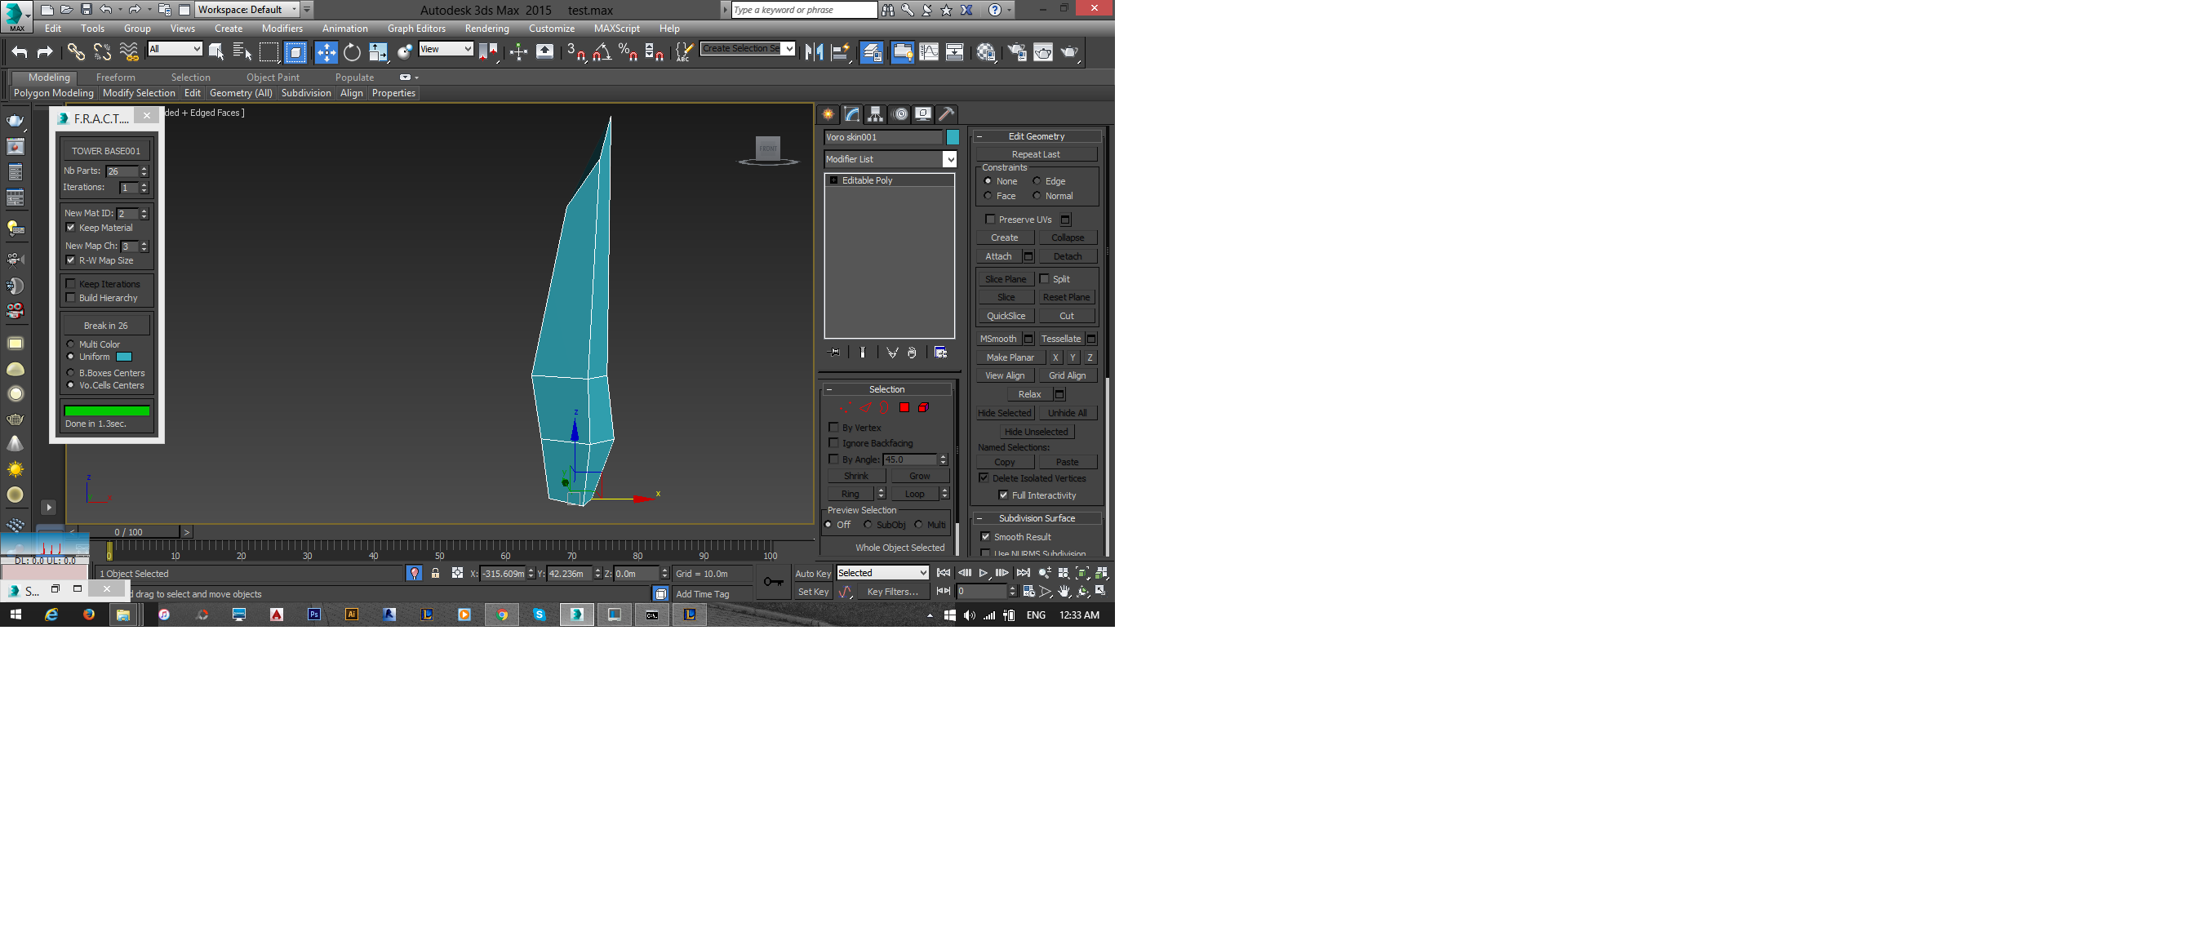Enable By Vertex selection
Viewport: 2194px width, 932px height.
[x=834, y=427]
